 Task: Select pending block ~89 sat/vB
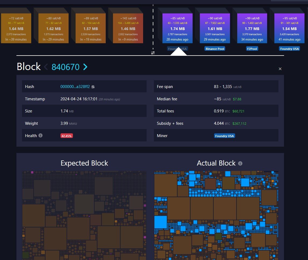click(91, 28)
